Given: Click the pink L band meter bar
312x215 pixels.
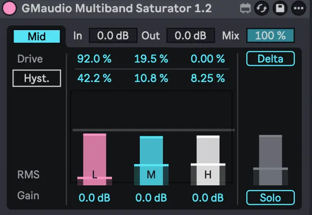Looking at the screenshot, I should [x=94, y=159].
